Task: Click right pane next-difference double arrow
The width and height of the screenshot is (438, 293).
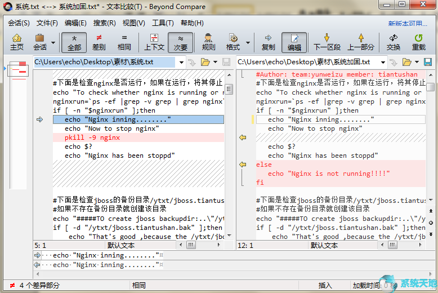Action: [x=431, y=234]
